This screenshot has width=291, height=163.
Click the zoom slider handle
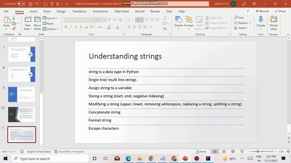(258, 152)
